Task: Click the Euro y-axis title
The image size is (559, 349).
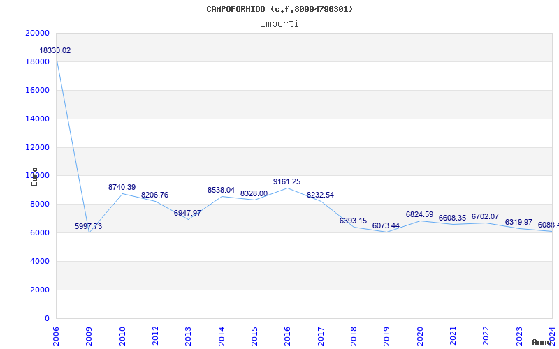Action: tap(34, 177)
